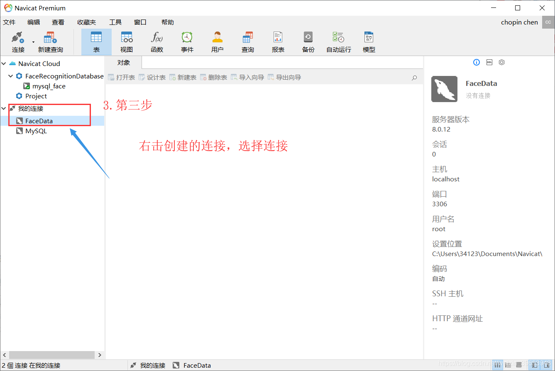Click the server version 8.0.12 text

click(441, 129)
